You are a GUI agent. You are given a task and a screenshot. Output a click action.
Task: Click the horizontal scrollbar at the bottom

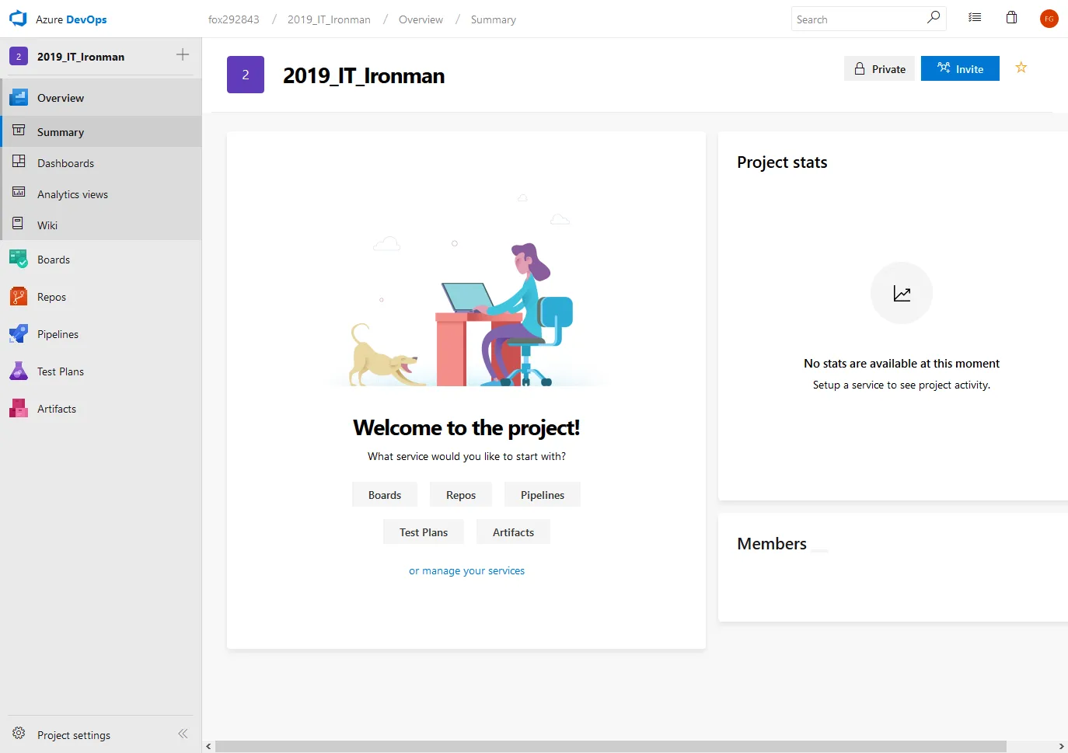coord(610,746)
